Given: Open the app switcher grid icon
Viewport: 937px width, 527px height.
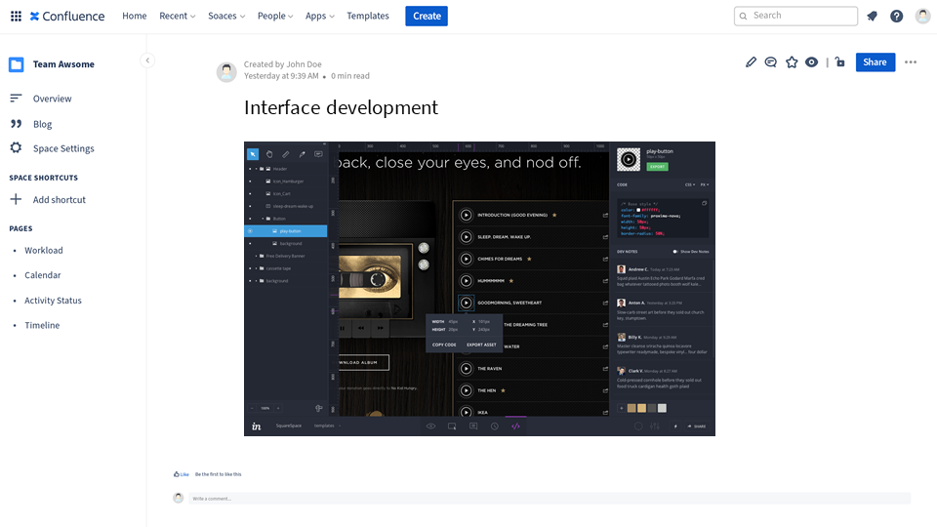Looking at the screenshot, I should 17,17.
